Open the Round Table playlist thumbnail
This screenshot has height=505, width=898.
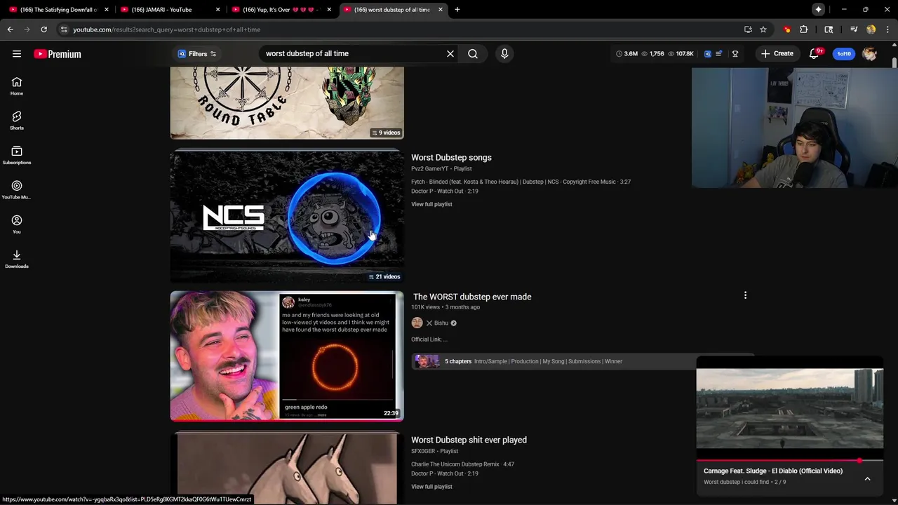click(x=287, y=102)
